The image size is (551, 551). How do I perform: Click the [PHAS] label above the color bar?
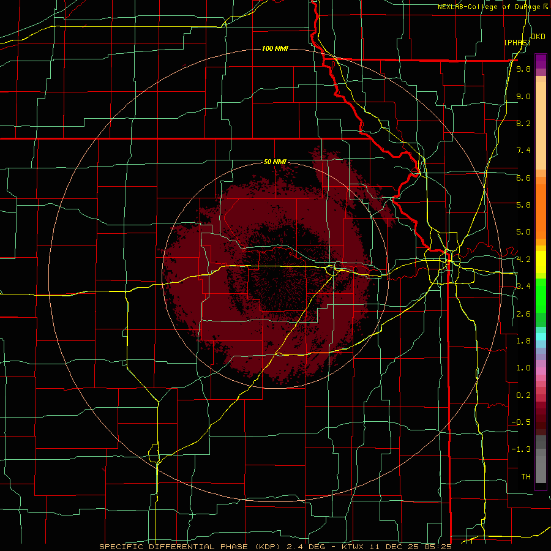(x=517, y=42)
